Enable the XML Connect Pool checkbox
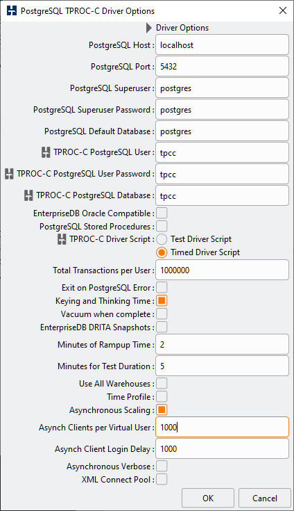The height and width of the screenshot is (511, 294). 162,480
